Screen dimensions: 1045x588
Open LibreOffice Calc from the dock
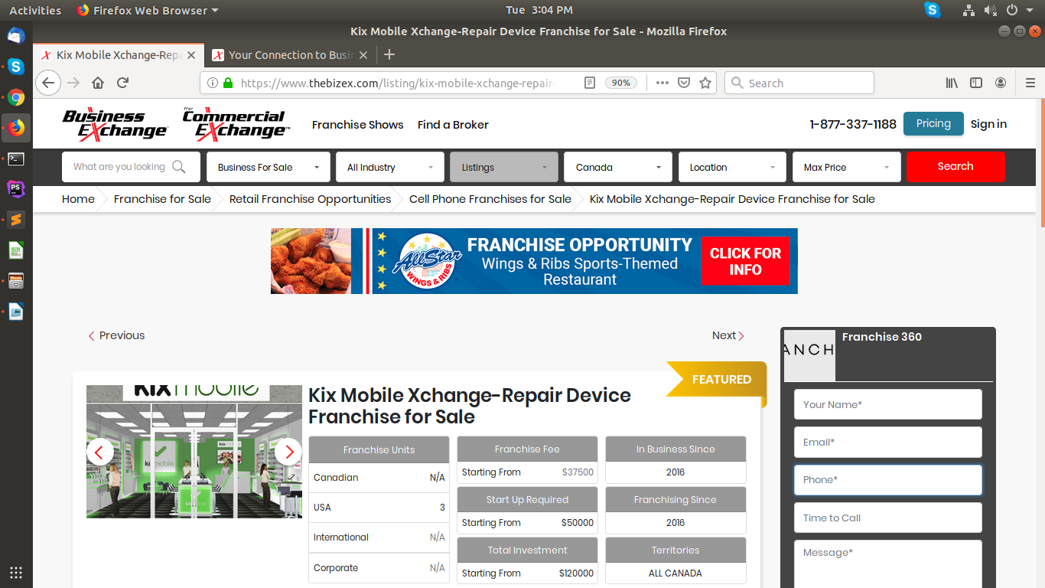point(16,250)
